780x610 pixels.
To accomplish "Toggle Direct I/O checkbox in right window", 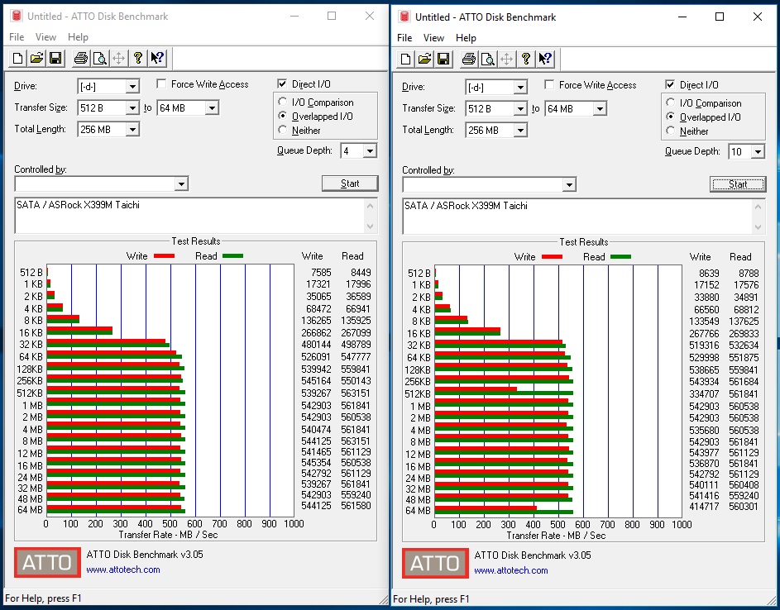I will [x=670, y=85].
